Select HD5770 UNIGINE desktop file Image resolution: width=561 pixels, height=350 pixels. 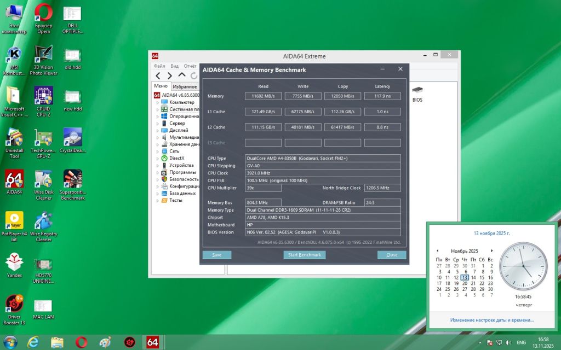[43, 271]
